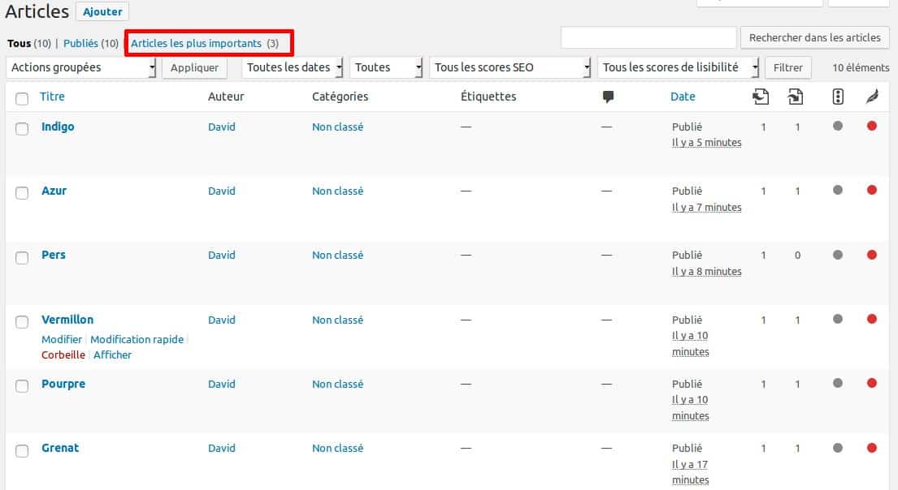Viewport: 898px width, 490px height.
Task: Click the SEO score traffic-light column icon
Action: pos(837,96)
